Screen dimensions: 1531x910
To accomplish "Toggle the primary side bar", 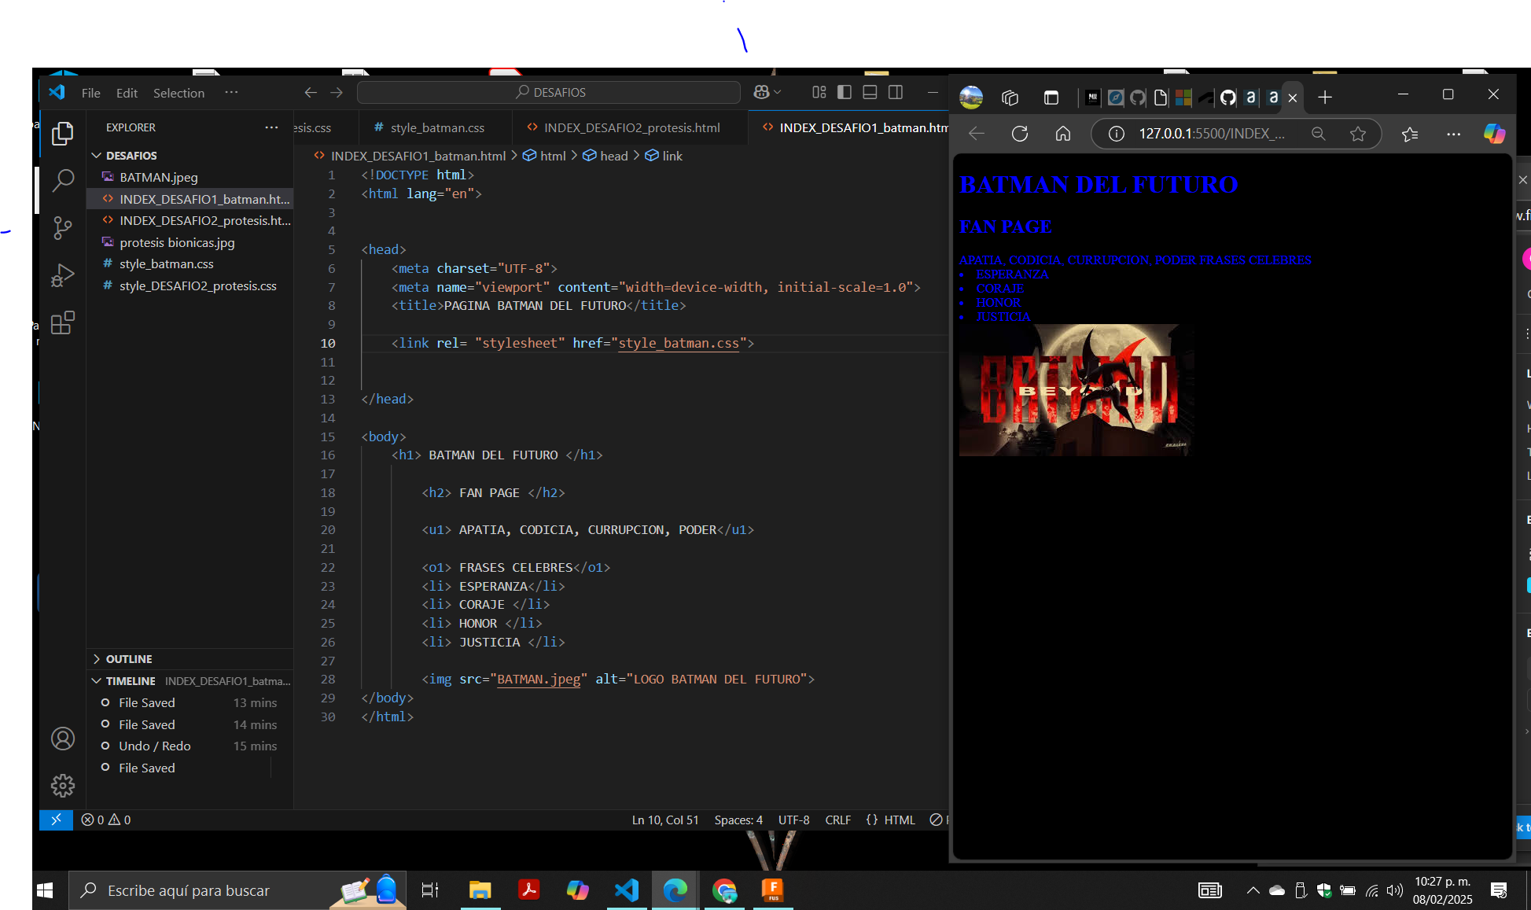I will [845, 92].
